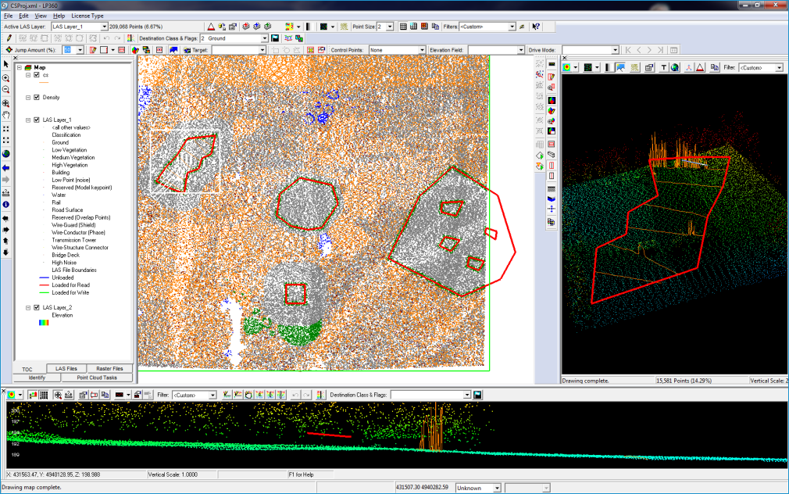Click the blue back arrow in left sidebar
Image resolution: width=789 pixels, height=494 pixels.
6,168
